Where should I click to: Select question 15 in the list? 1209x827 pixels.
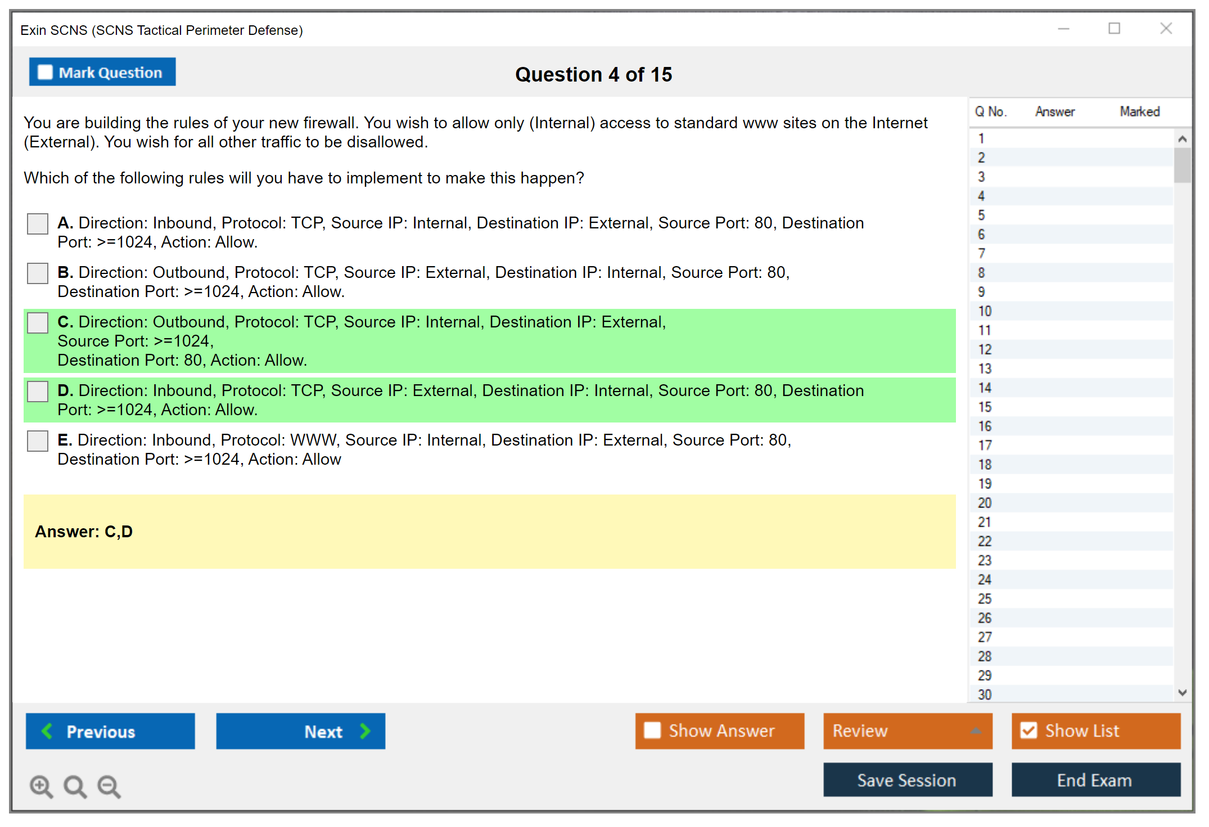coord(985,407)
